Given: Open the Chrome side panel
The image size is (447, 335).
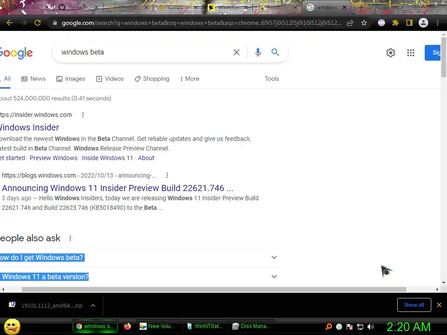Looking at the screenshot, I should (x=409, y=23).
